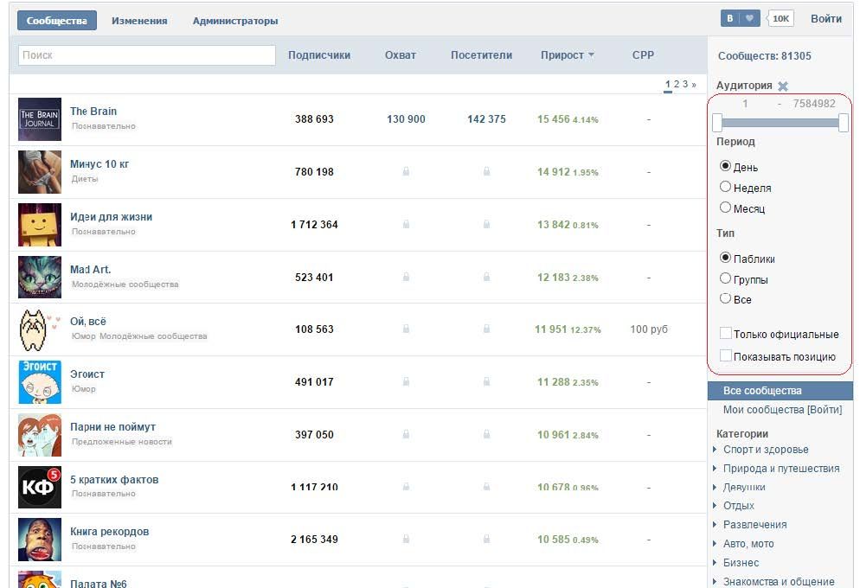Expand the Природа и путешествия category

[x=715, y=469]
